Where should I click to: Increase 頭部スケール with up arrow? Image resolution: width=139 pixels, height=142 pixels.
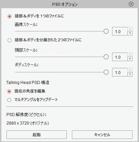pyautogui.click(x=130, y=55)
